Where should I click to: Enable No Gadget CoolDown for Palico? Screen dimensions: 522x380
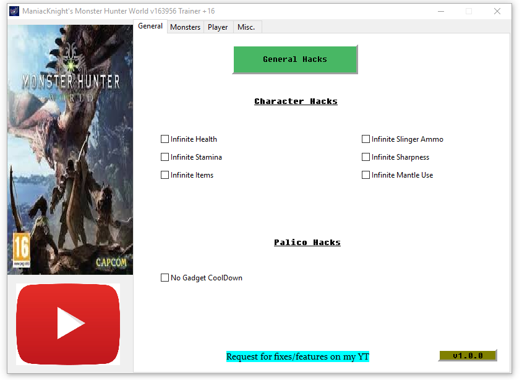point(165,278)
